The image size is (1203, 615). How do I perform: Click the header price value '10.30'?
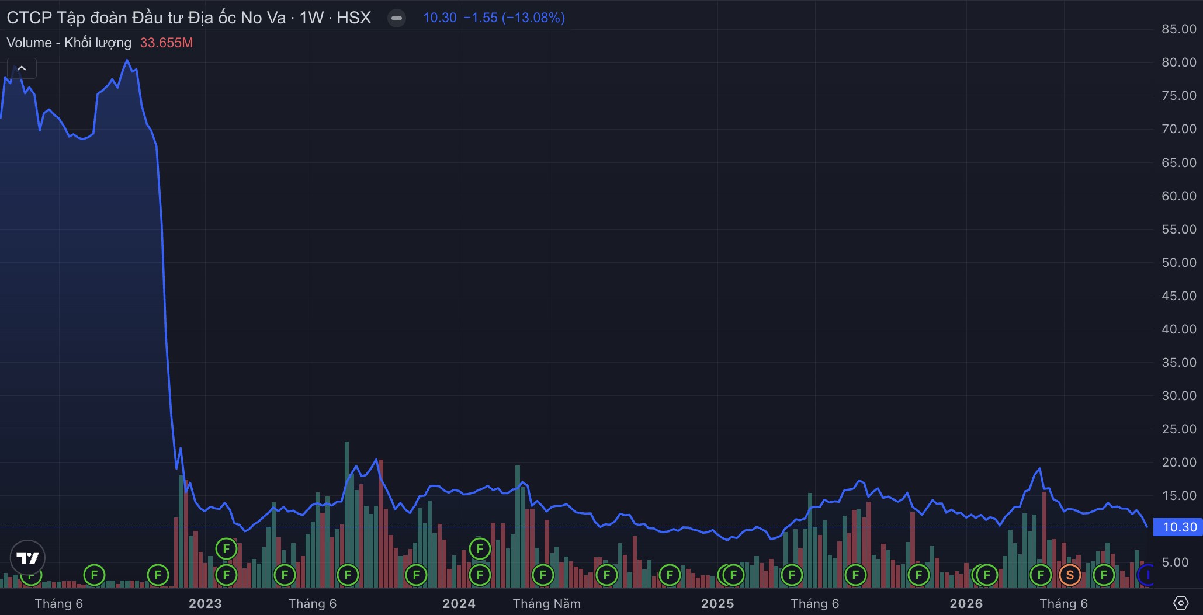[x=440, y=18]
